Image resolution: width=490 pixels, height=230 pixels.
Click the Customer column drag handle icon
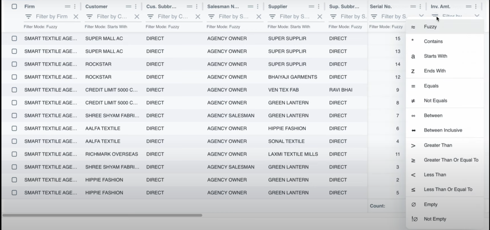click(x=128, y=7)
